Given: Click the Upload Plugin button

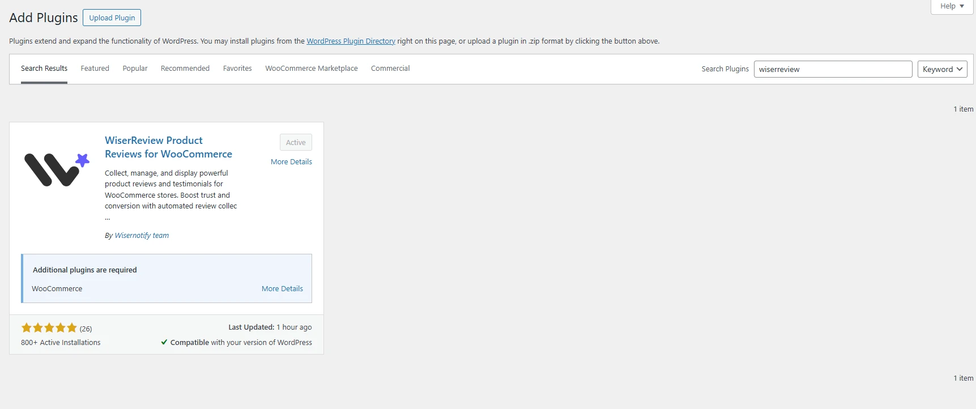Looking at the screenshot, I should (x=112, y=18).
